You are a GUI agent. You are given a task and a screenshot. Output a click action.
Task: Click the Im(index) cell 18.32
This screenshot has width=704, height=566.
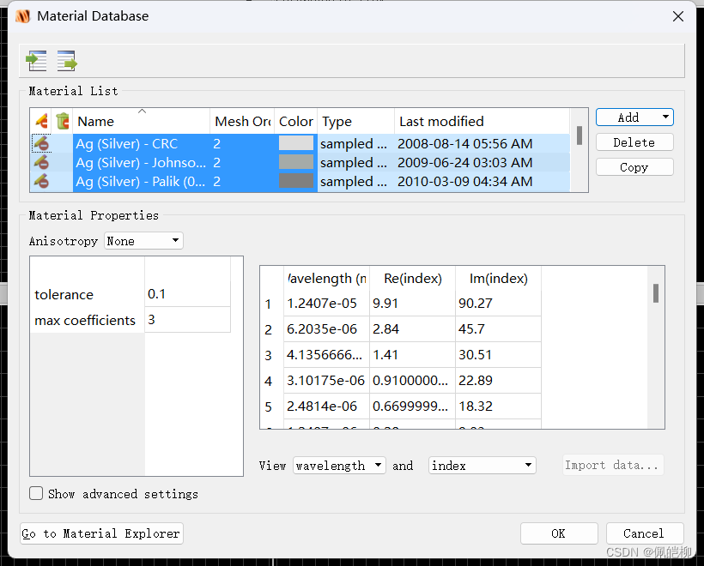pyautogui.click(x=498, y=406)
